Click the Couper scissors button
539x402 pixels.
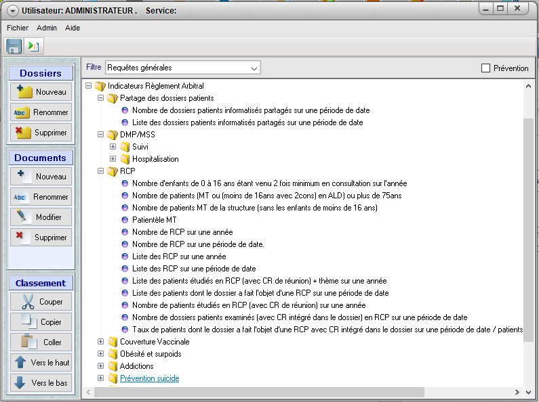point(41,302)
